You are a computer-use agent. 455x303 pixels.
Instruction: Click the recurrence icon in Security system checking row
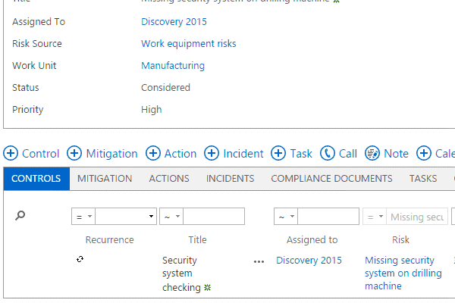click(80, 259)
